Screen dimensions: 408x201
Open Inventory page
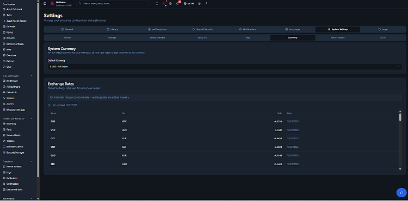[9, 124]
